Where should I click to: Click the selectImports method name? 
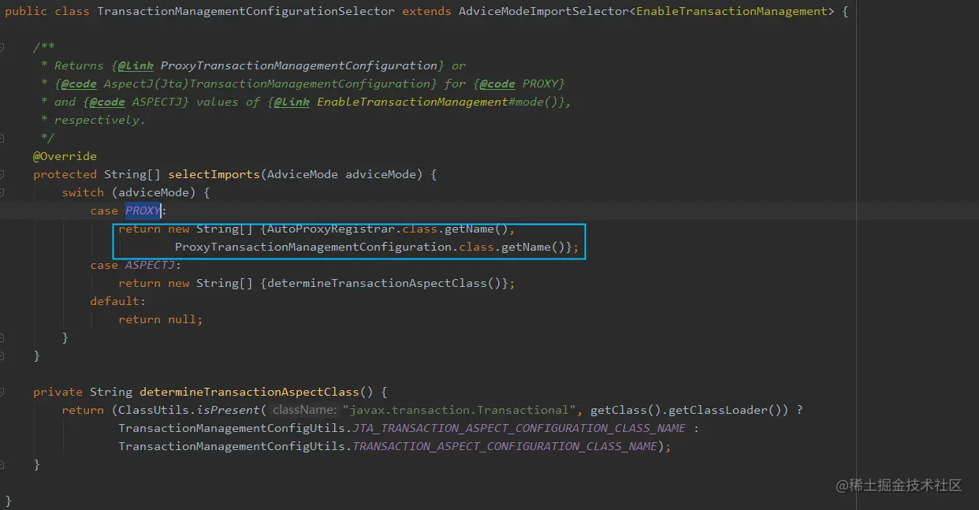click(x=214, y=174)
